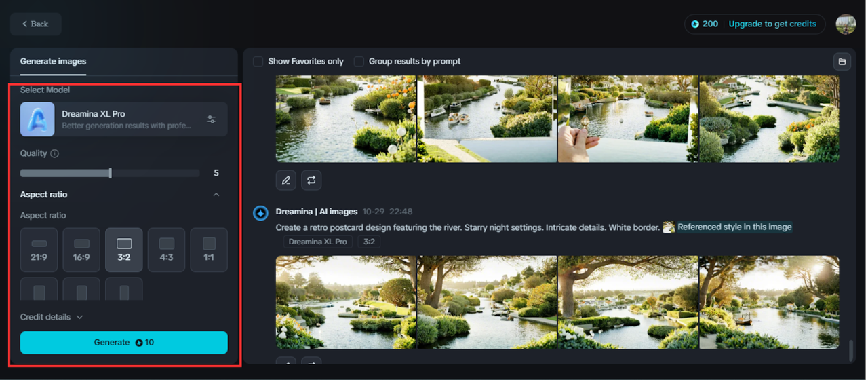Go back using the Back button
This screenshot has height=380, width=868.
tap(36, 24)
